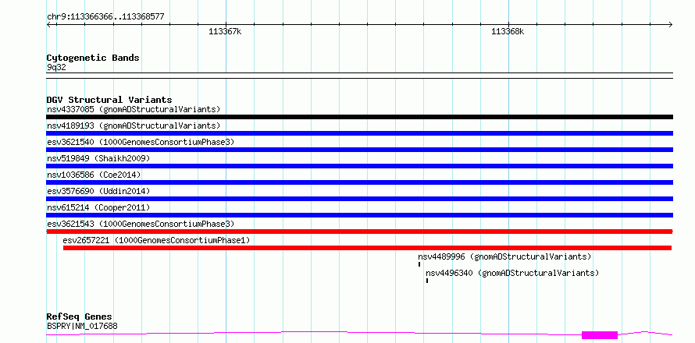Select the nsv519849 Shaikh2009 variant bar
This screenshot has height=343, width=695.
[x=359, y=166]
